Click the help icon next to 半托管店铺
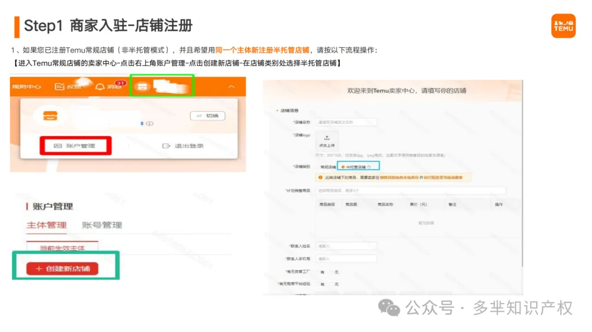This screenshot has height=332, width=592. tap(369, 167)
